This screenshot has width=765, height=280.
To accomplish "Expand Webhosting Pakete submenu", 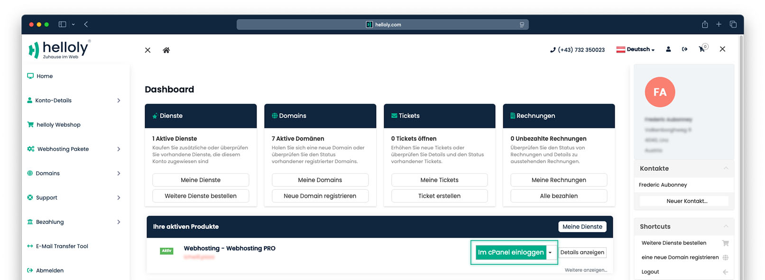I will click(119, 149).
